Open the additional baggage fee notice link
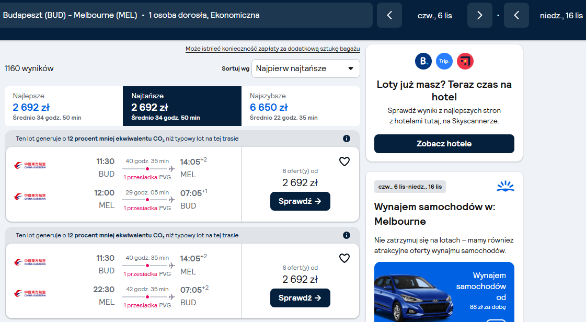The image size is (586, 322). point(272,49)
